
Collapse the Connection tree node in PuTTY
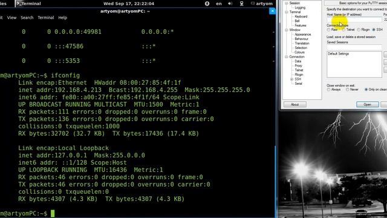tap(287, 57)
